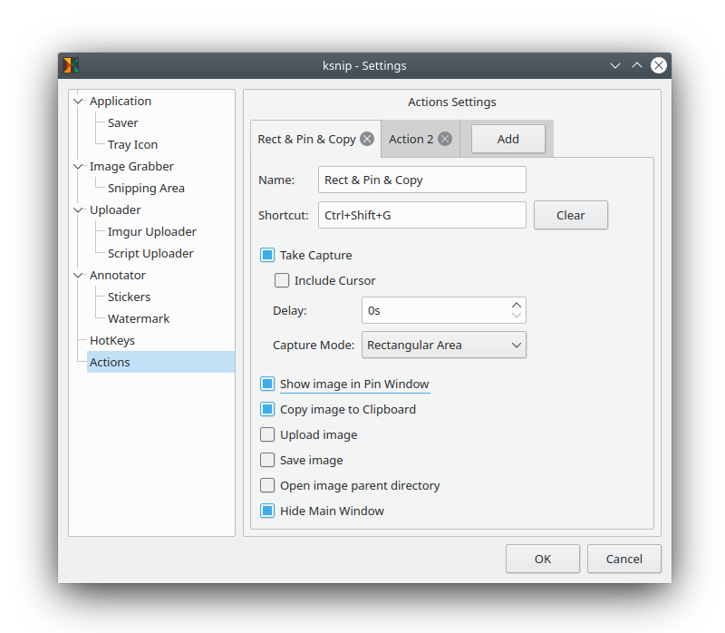The image size is (725, 633).
Task: Switch to the Action 2 tab
Action: (411, 140)
